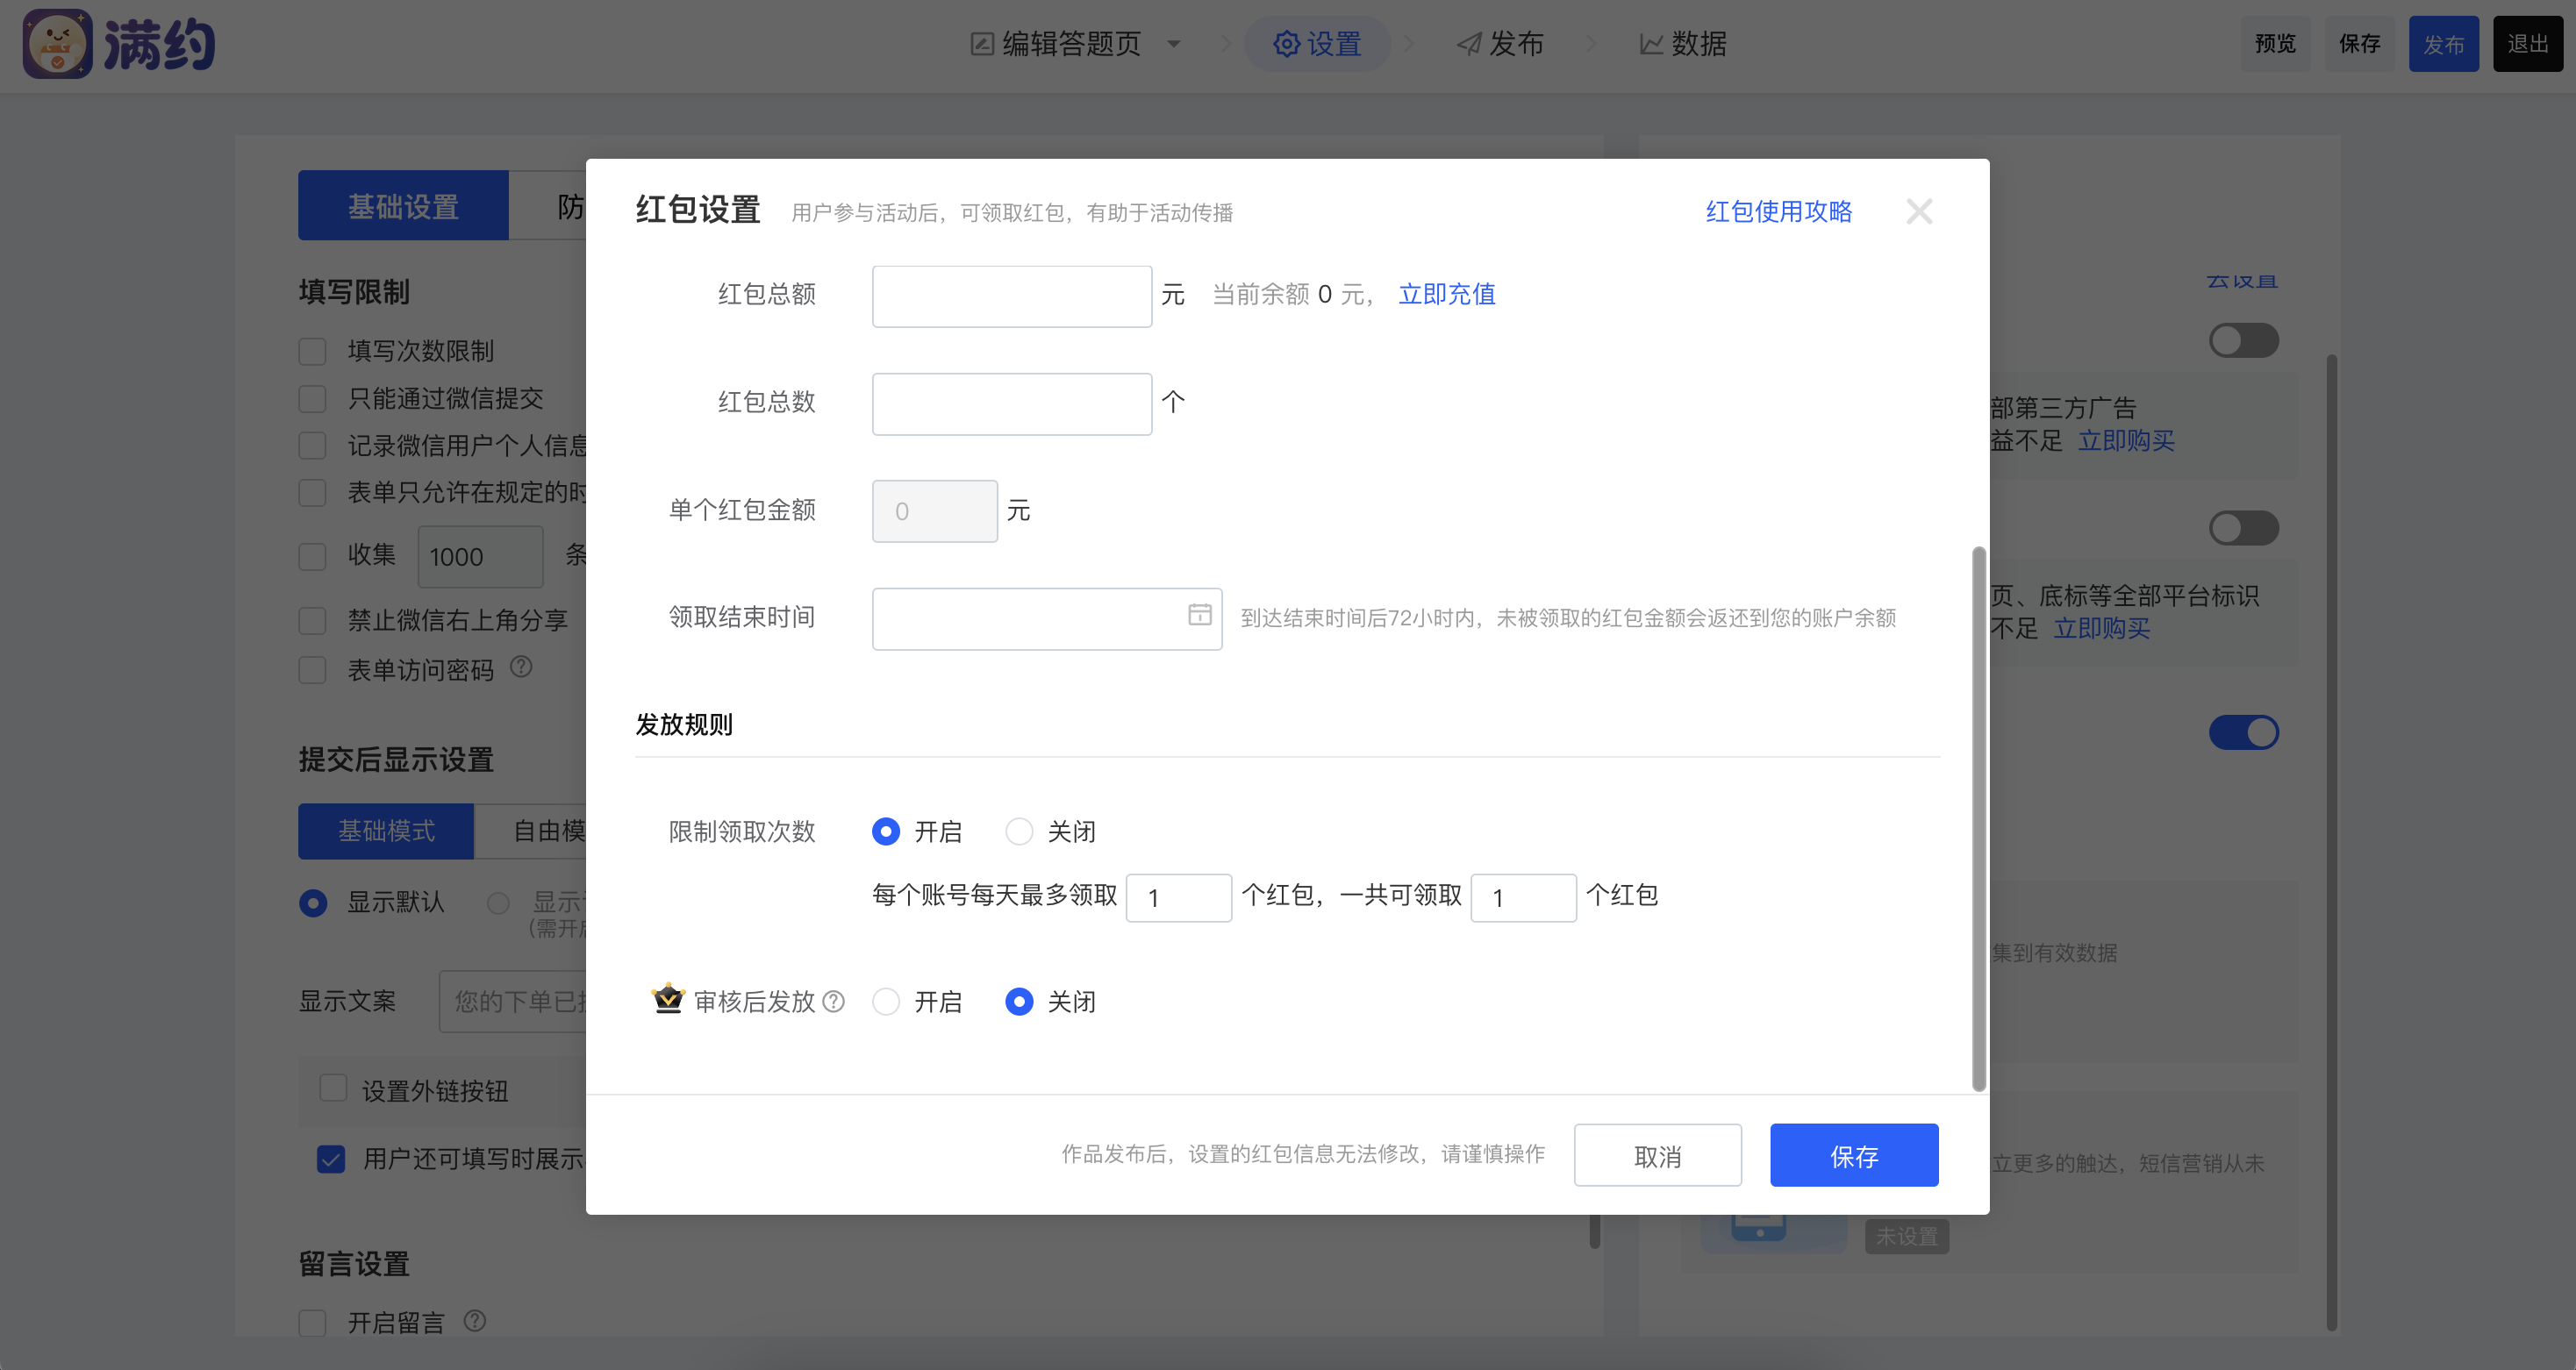The height and width of the screenshot is (1370, 2576).
Task: Click the crown icon before 审核后发放
Action: (668, 998)
